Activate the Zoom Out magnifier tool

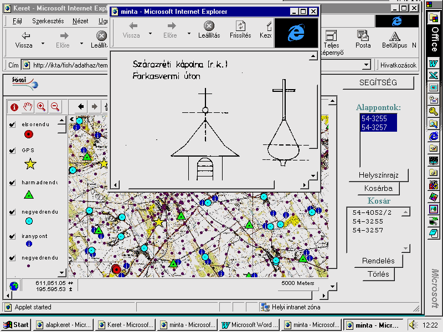55,107
